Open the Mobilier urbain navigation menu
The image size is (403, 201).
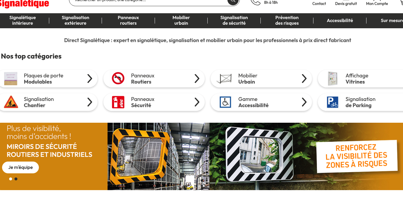181,20
